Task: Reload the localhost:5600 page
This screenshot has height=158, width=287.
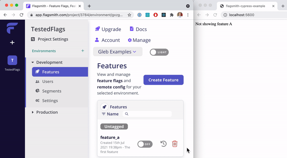Action: point(215,15)
